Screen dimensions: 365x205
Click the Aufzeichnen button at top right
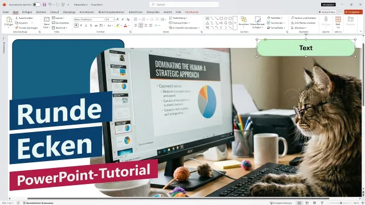click(x=327, y=12)
